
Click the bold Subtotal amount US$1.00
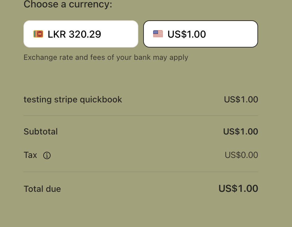click(241, 132)
